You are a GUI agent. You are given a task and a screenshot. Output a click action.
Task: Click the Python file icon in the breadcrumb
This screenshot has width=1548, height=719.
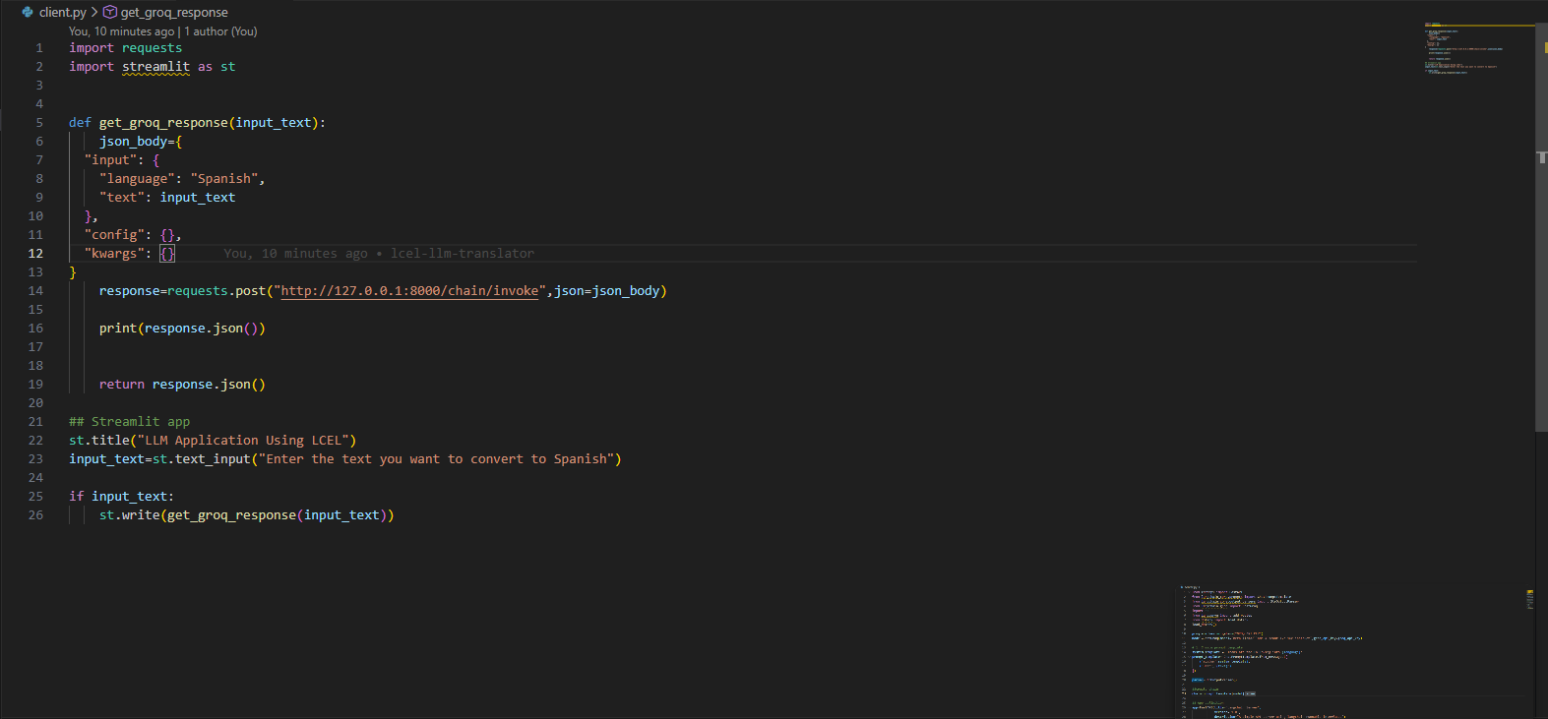pyautogui.click(x=28, y=12)
